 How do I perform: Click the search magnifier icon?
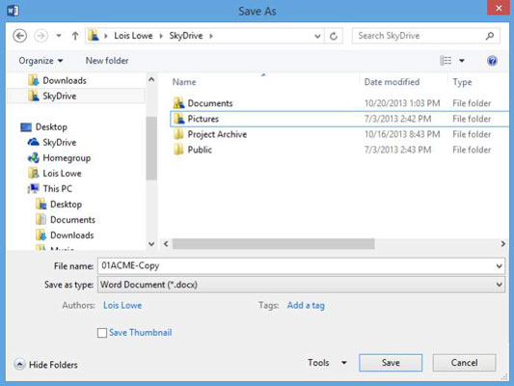[x=490, y=36]
